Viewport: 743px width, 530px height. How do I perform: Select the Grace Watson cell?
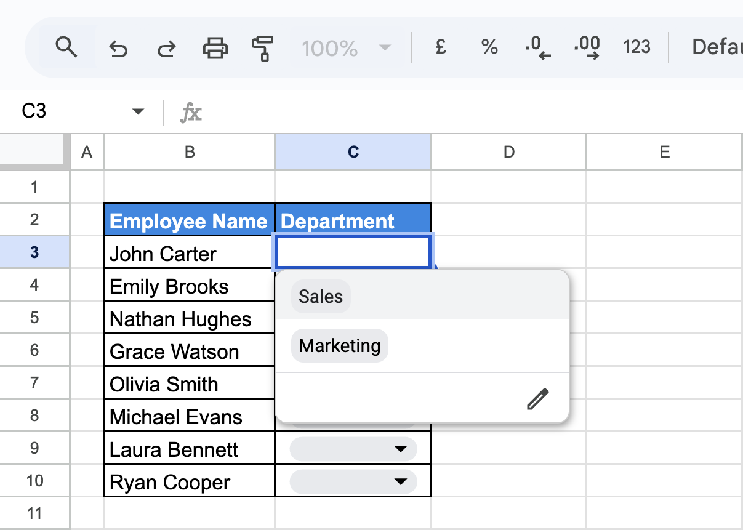tap(189, 350)
